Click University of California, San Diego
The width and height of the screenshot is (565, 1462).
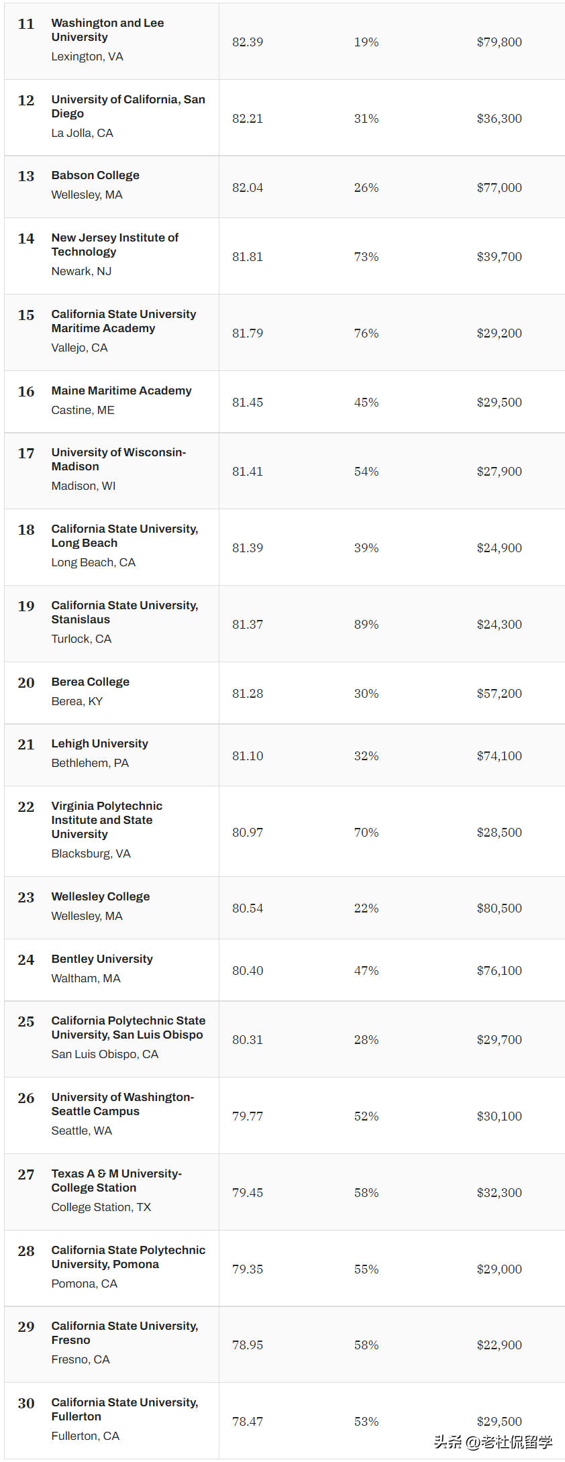coord(128,107)
